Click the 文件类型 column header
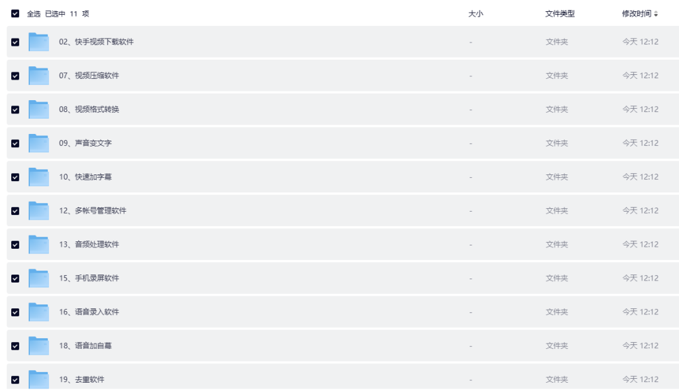This screenshot has width=679, height=390. 560,14
